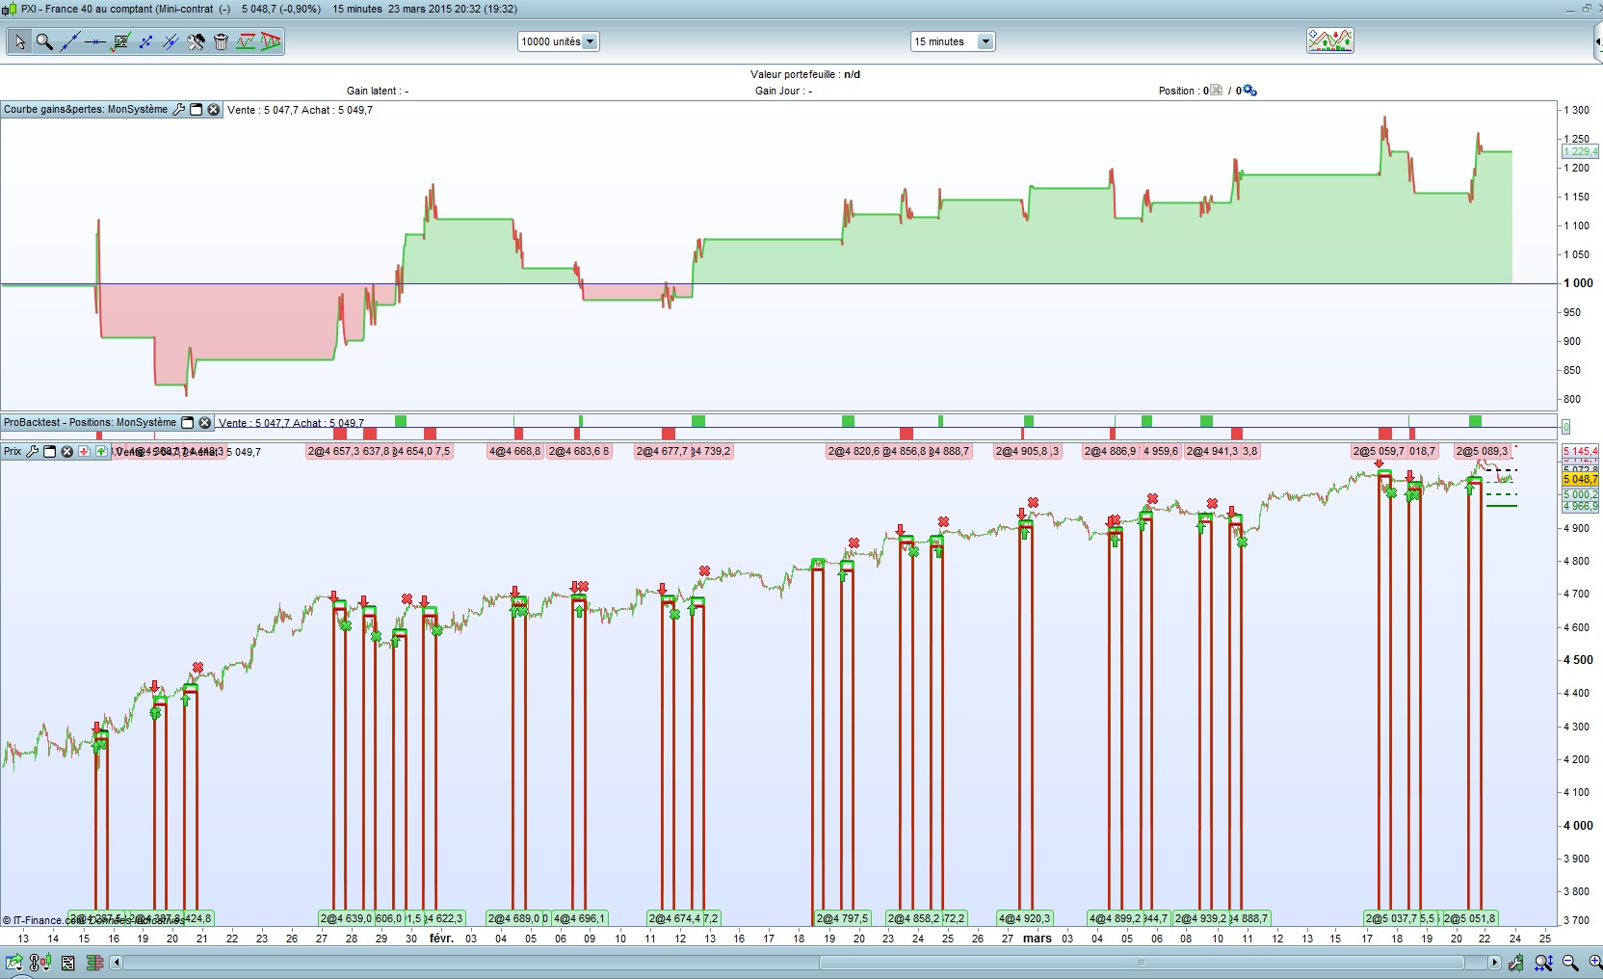Click green up-arrow buy button in Prix panel
Screen dimensions: 1603x979
(x=101, y=451)
